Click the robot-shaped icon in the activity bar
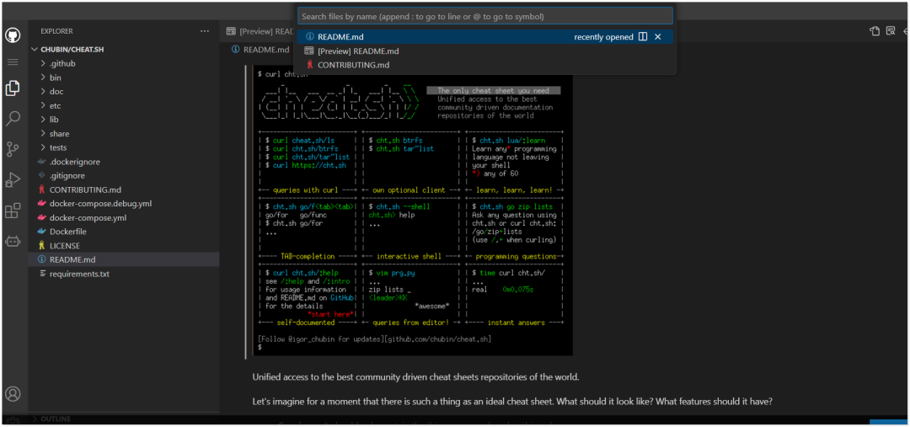 coord(13,241)
